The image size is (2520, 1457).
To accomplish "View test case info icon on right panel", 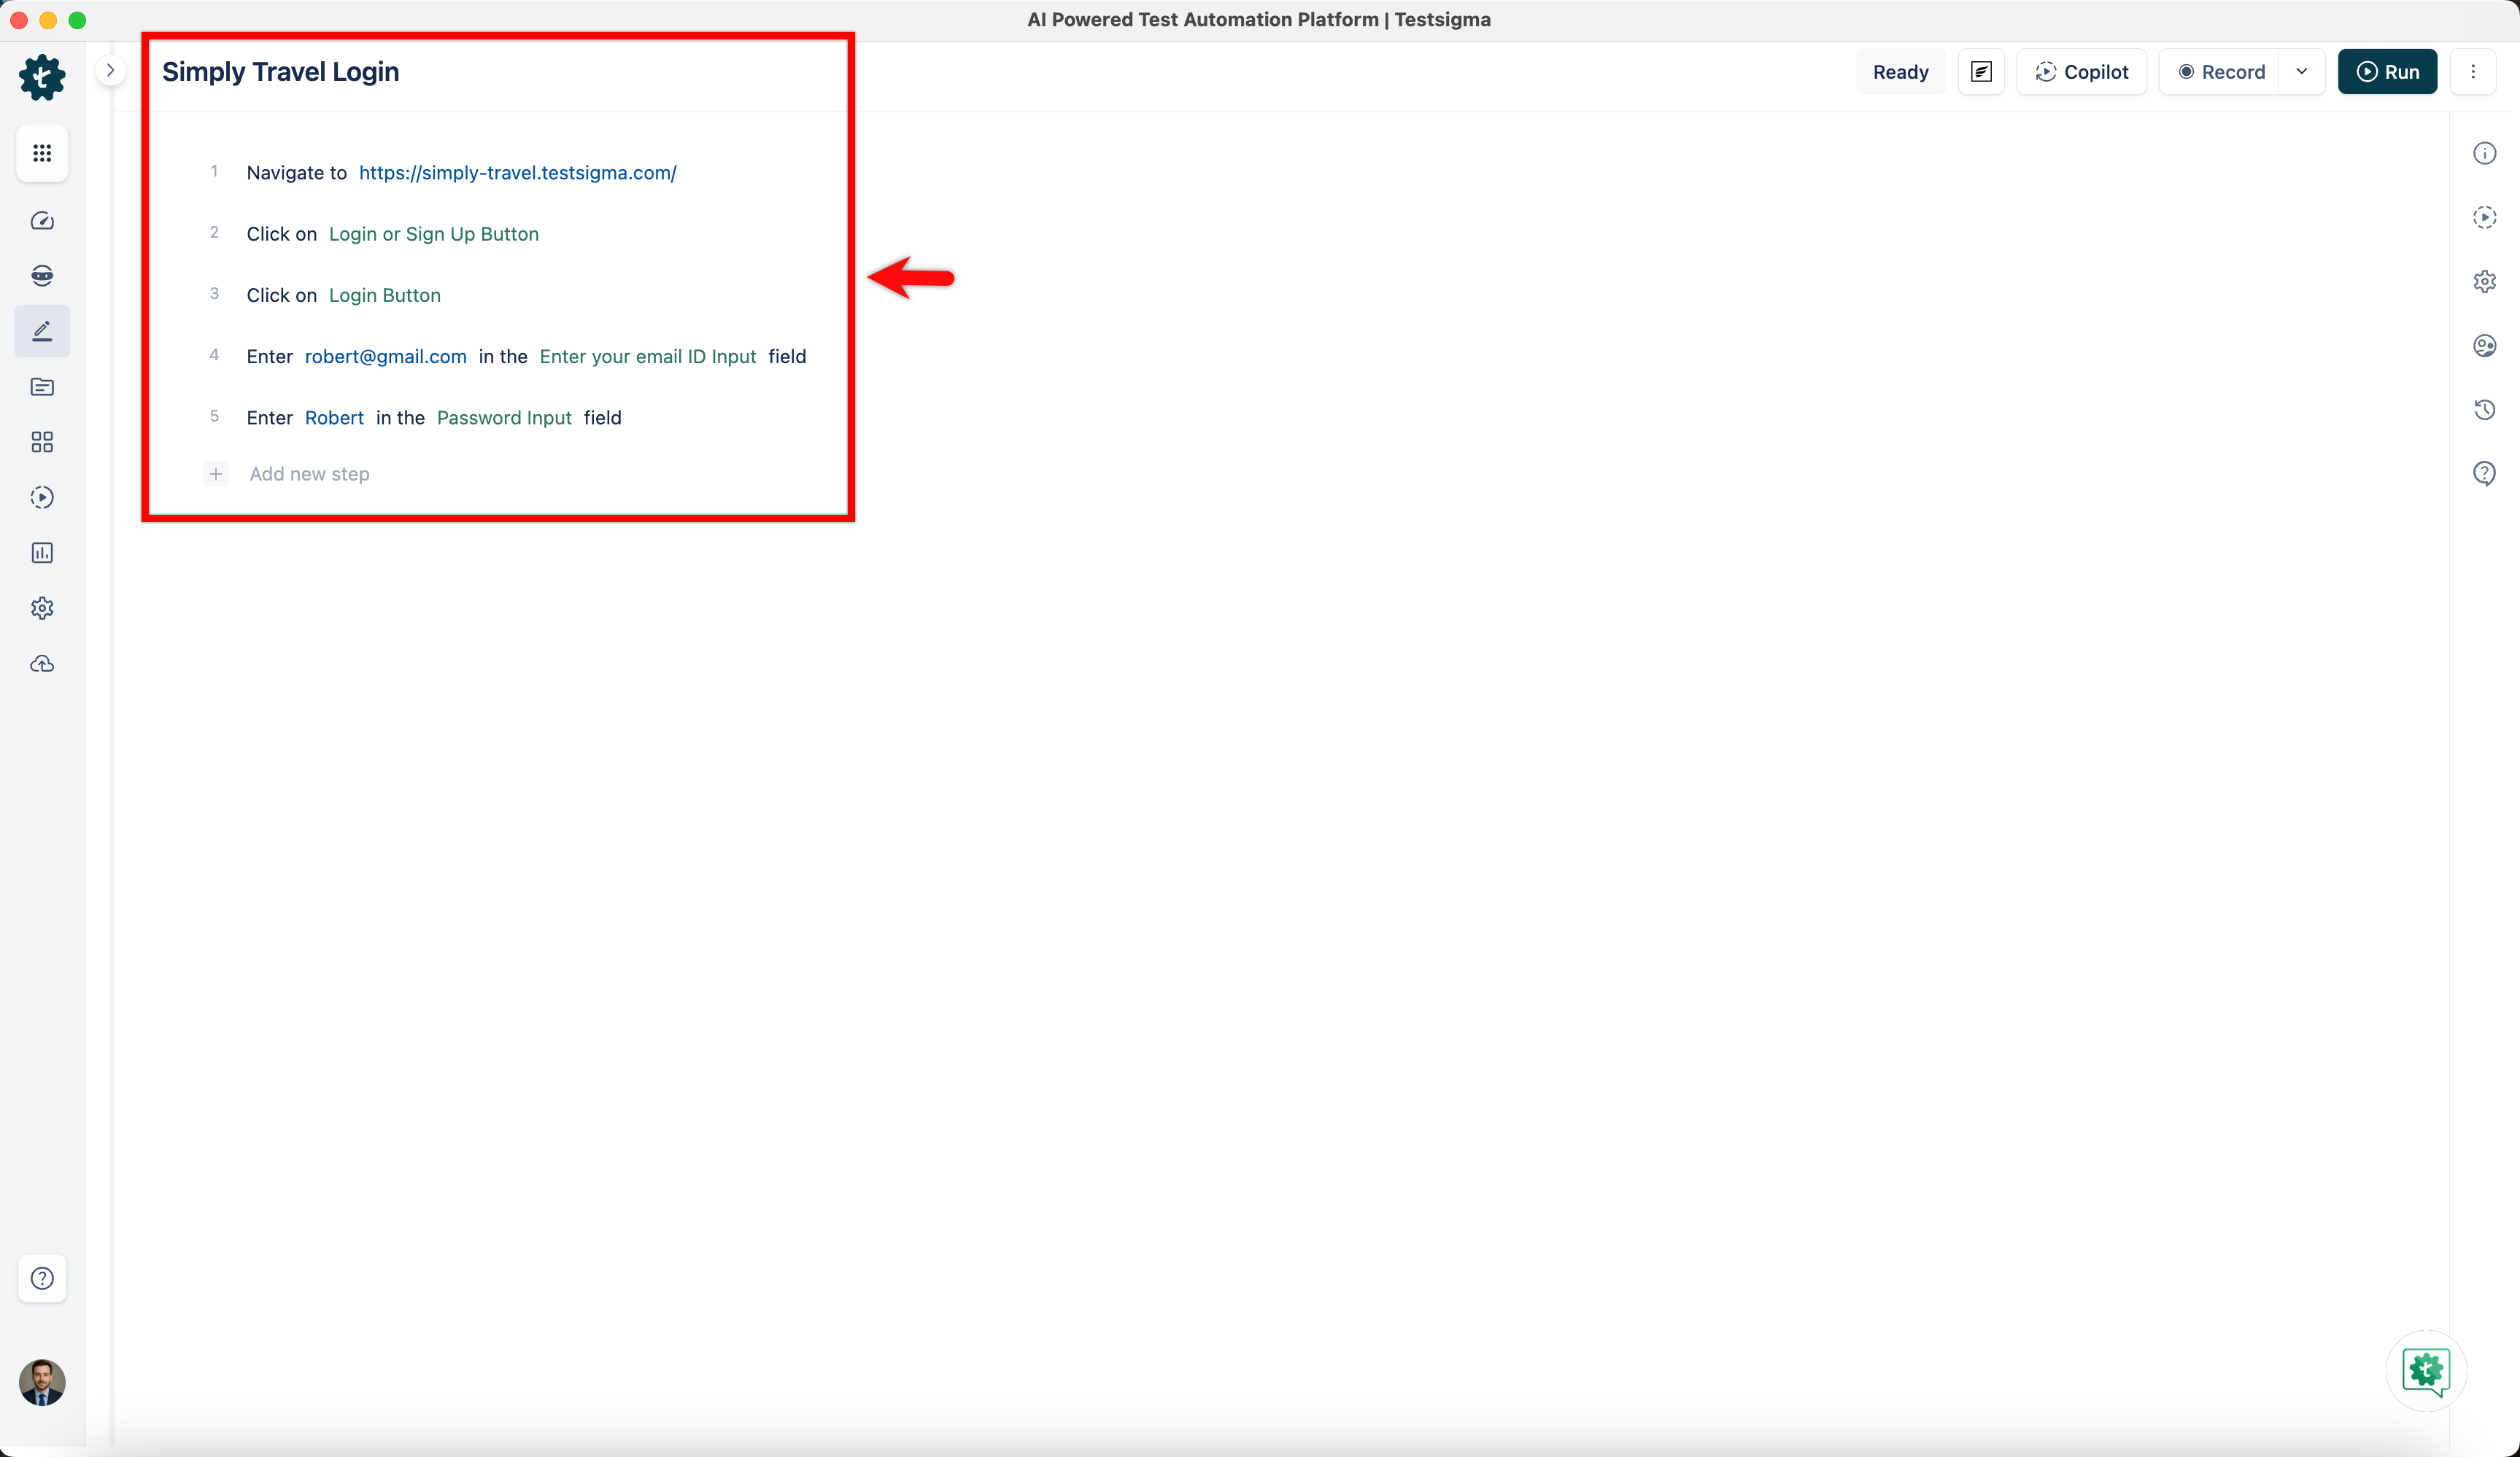I will click(2486, 153).
